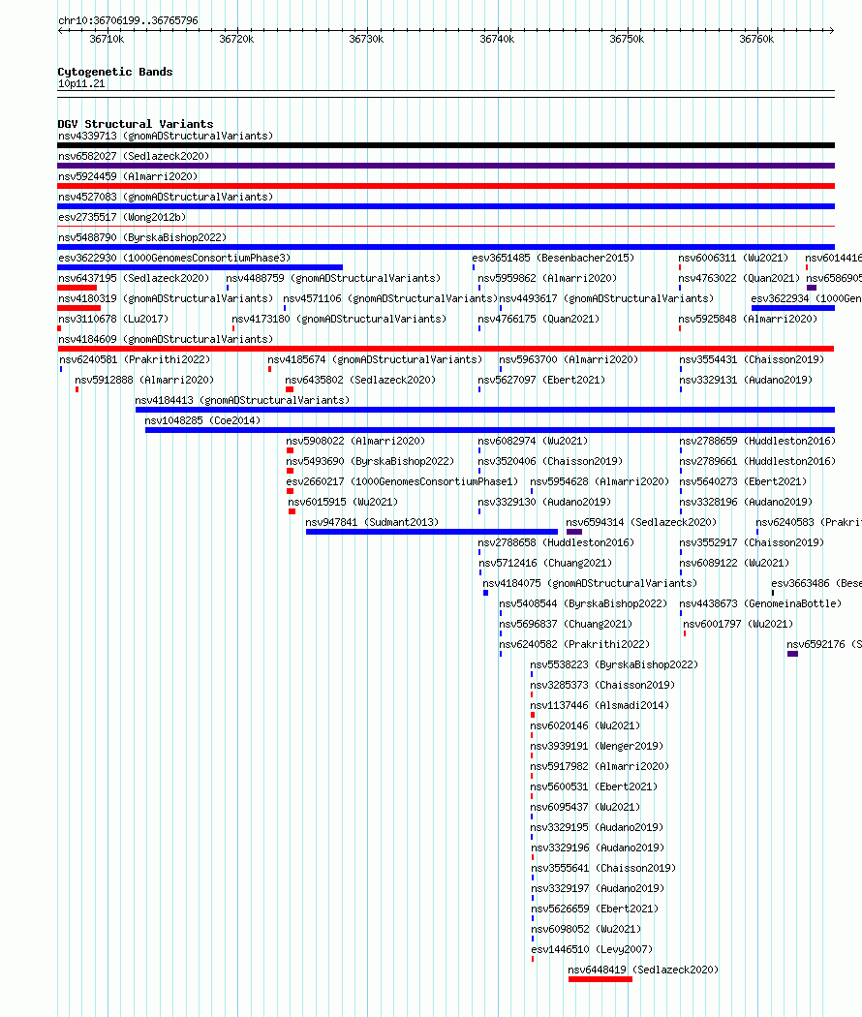
Task: Open nsv4571106 gnomADStructuralVariants label
Action: (x=390, y=298)
